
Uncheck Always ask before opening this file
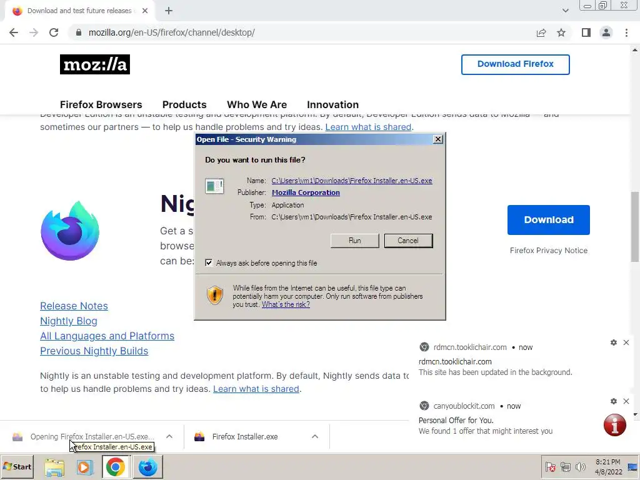[x=209, y=263]
